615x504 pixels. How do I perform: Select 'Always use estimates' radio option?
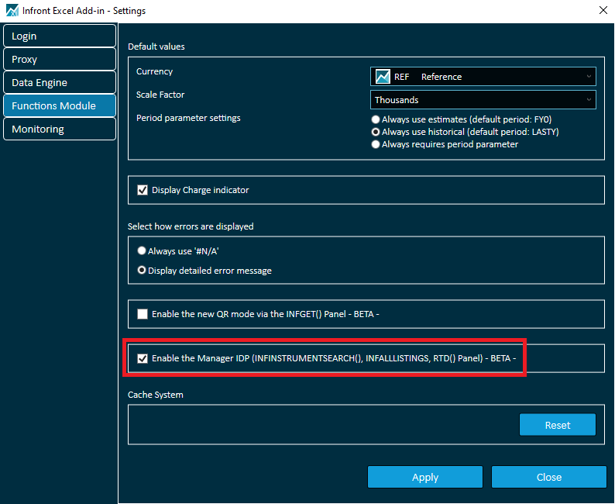[x=376, y=120]
